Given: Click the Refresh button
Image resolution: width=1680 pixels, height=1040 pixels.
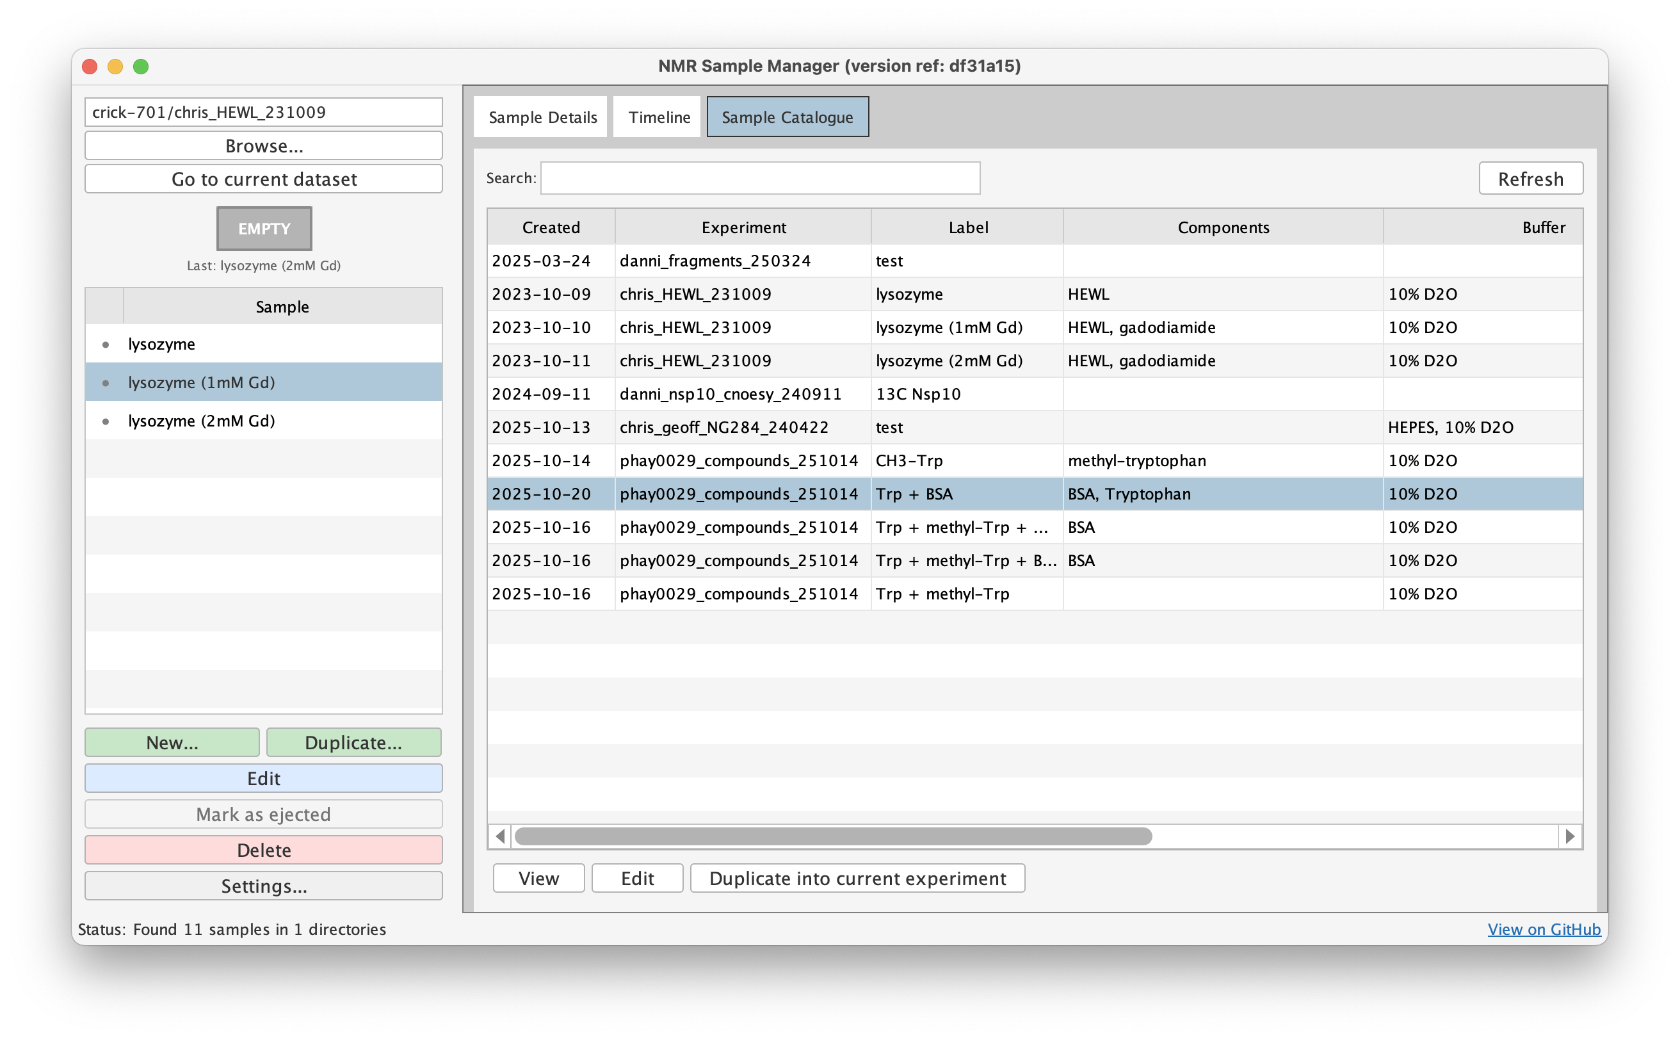Looking at the screenshot, I should 1531,178.
